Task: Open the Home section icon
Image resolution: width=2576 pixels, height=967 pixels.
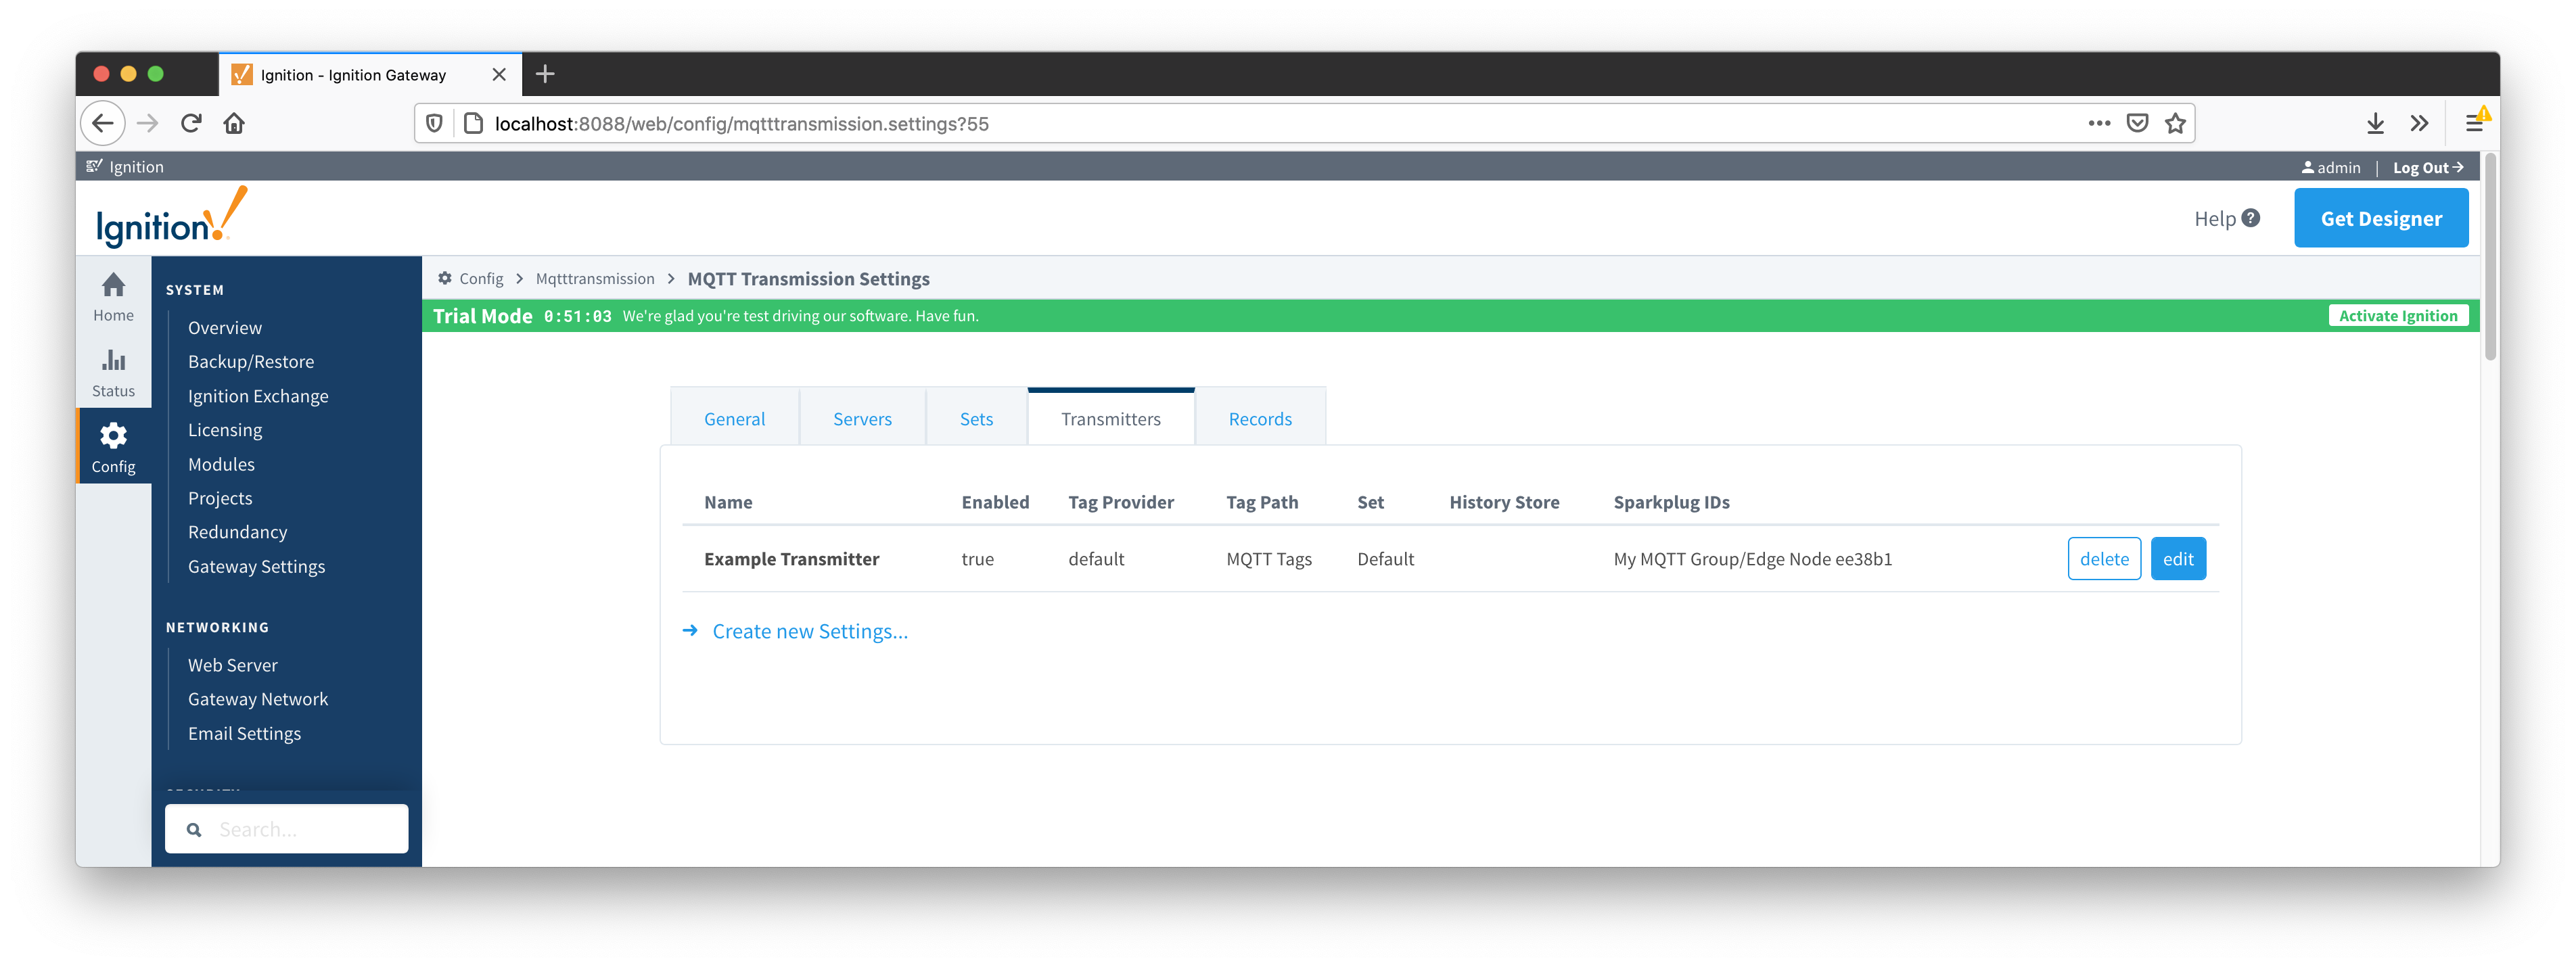Action: (113, 297)
